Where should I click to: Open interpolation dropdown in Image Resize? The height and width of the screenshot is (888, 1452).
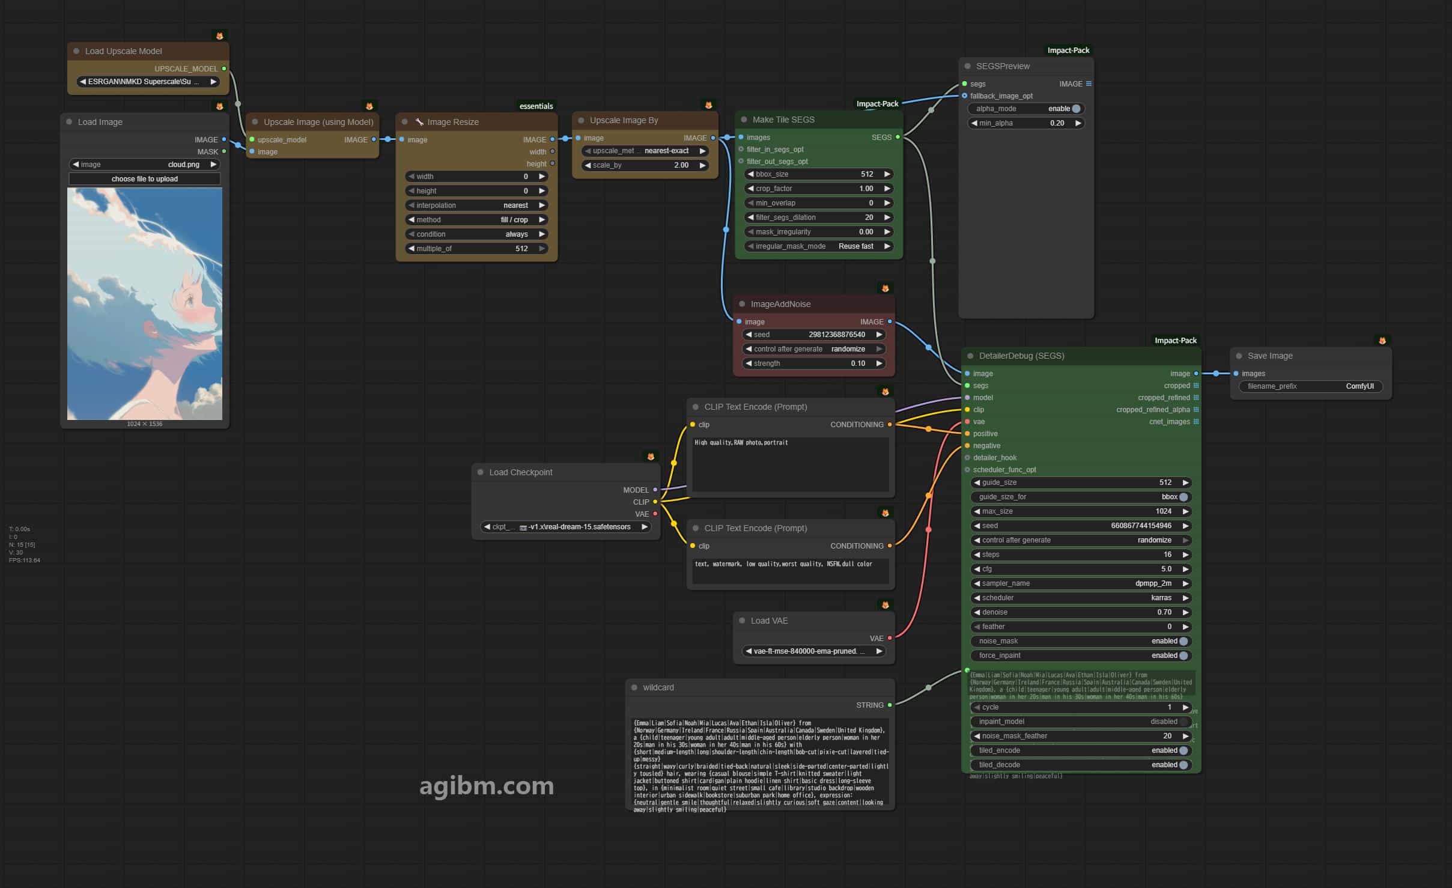click(476, 205)
